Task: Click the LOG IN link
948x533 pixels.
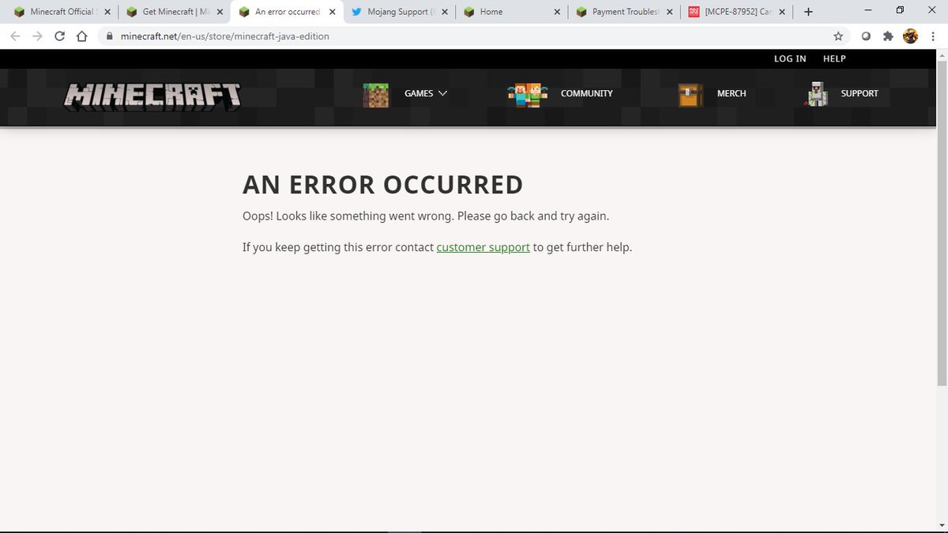Action: click(x=790, y=58)
